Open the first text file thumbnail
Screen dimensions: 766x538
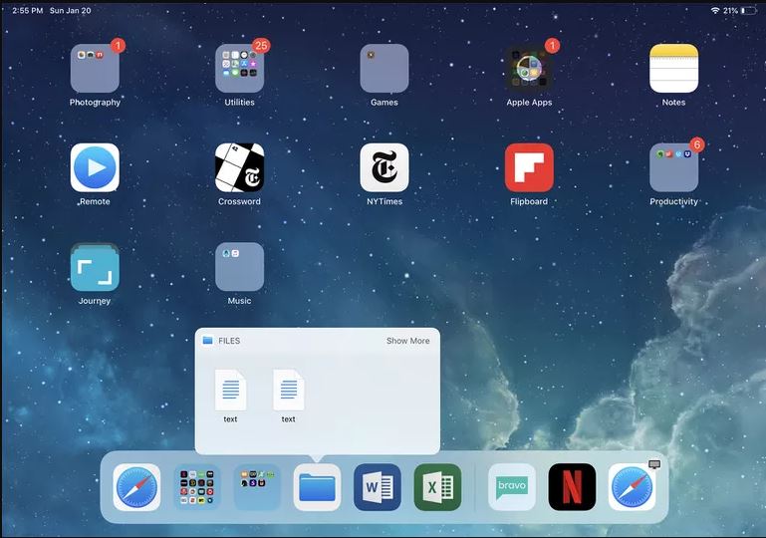(230, 391)
